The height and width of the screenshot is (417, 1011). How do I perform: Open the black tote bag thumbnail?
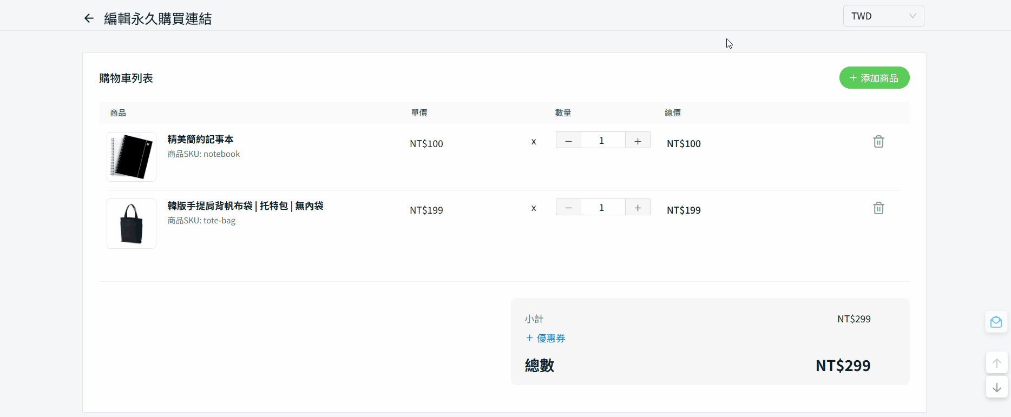point(132,223)
